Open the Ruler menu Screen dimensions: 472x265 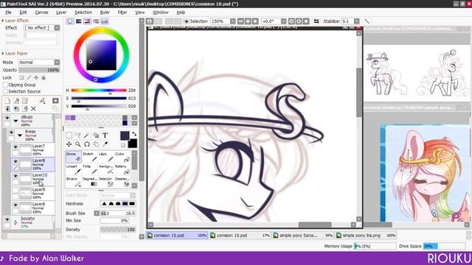point(105,13)
